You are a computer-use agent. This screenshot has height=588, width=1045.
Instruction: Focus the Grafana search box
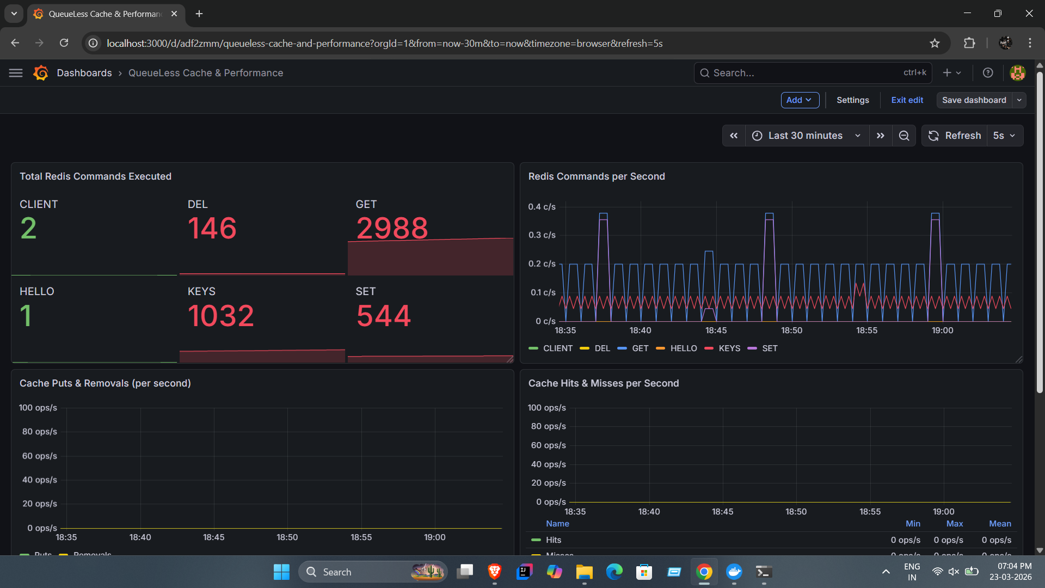point(813,73)
